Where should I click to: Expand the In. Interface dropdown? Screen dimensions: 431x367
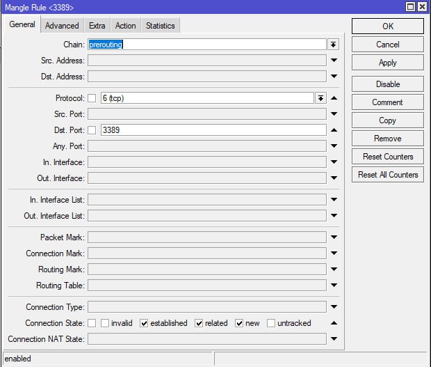334,162
